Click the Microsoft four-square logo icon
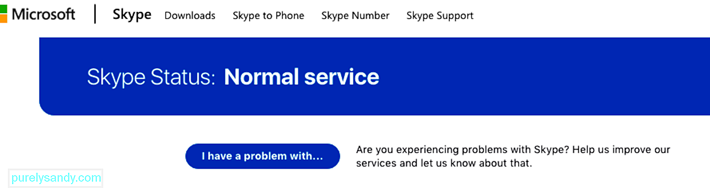Image resolution: width=710 pixels, height=192 pixels. tap(3, 14)
